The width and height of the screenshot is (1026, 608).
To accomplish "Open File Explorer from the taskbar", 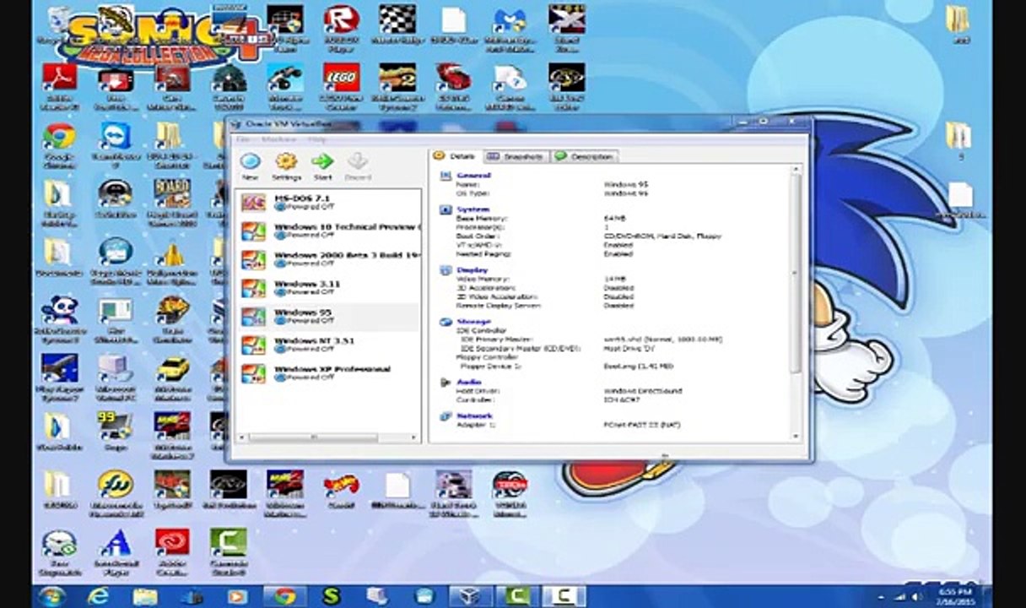I will tap(145, 596).
